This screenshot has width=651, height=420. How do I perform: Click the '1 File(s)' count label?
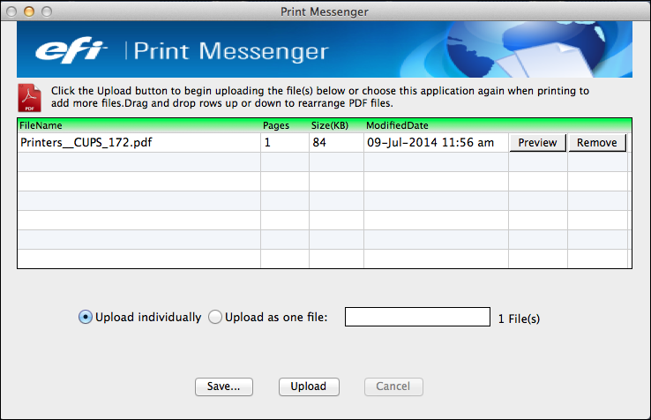click(x=519, y=319)
